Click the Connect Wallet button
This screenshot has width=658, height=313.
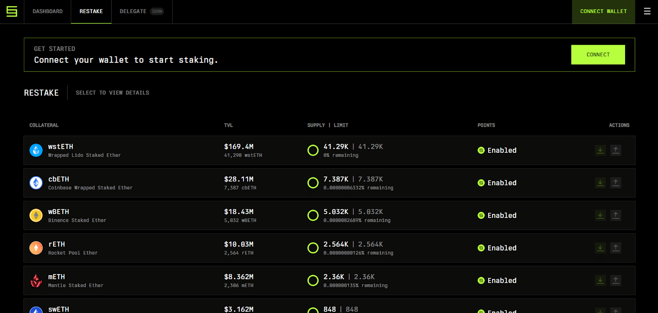click(603, 12)
